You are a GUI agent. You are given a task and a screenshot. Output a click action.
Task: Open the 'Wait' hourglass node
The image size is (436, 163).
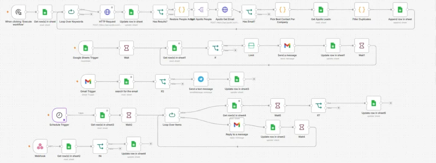[x=126, y=48]
